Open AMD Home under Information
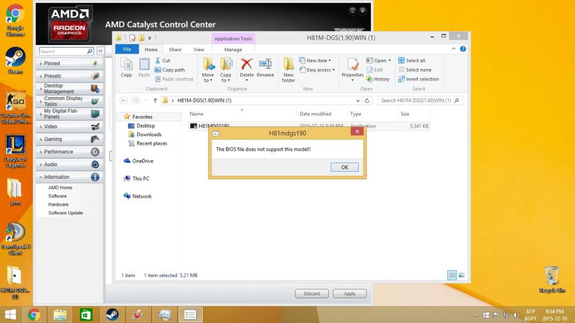This screenshot has width=575, height=323. 60,187
